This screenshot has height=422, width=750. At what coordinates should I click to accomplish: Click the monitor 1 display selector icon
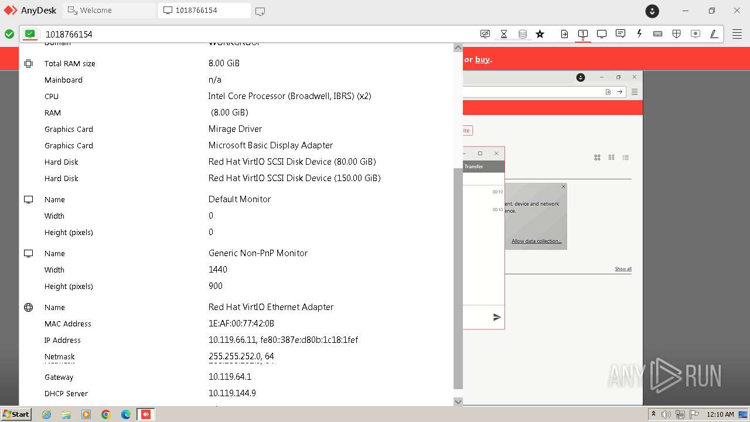coord(583,34)
